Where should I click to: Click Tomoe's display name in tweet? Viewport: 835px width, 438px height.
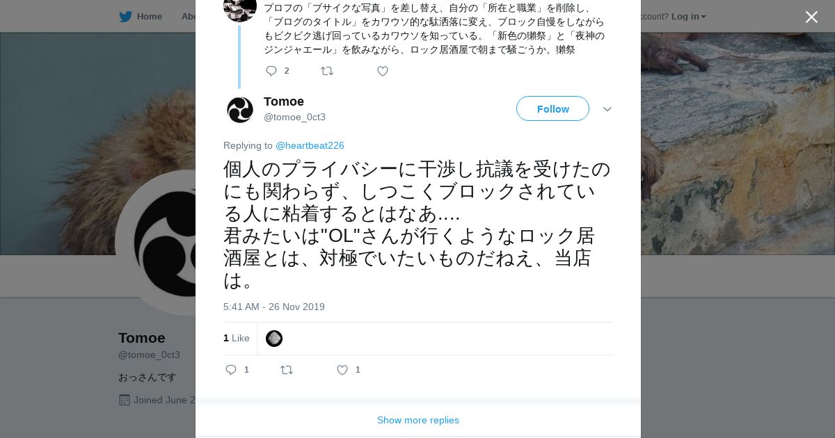tap(284, 102)
